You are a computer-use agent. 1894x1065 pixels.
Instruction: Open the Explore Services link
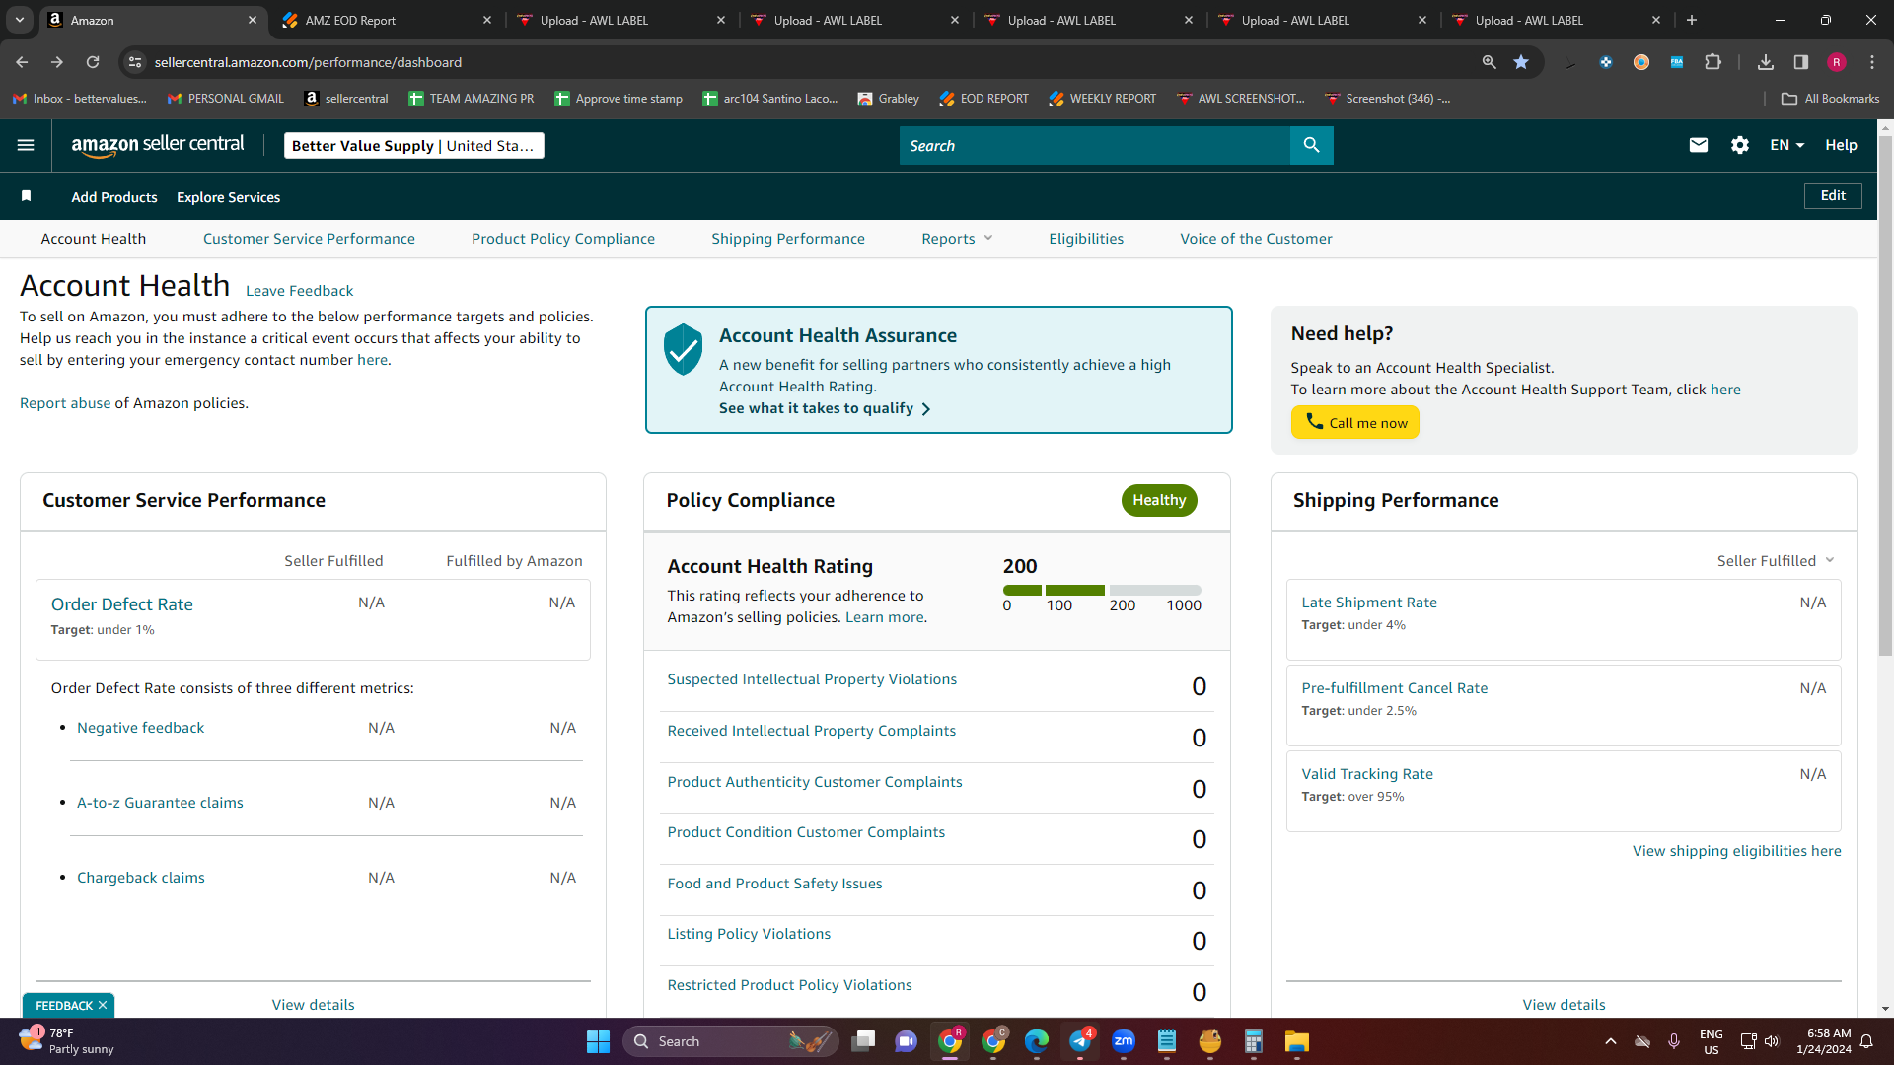pos(228,197)
